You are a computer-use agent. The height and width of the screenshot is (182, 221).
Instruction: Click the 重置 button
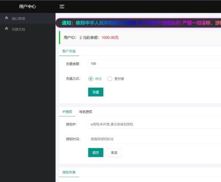point(114,152)
